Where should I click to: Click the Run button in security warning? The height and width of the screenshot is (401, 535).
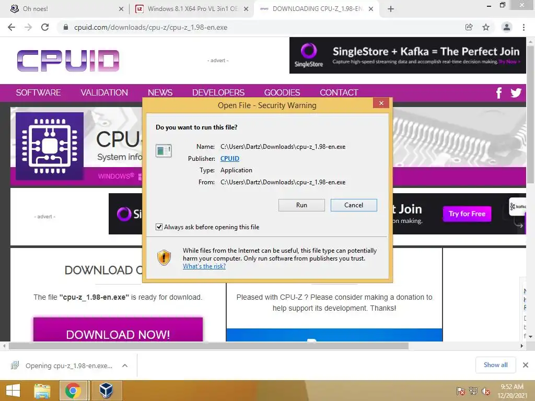click(301, 205)
